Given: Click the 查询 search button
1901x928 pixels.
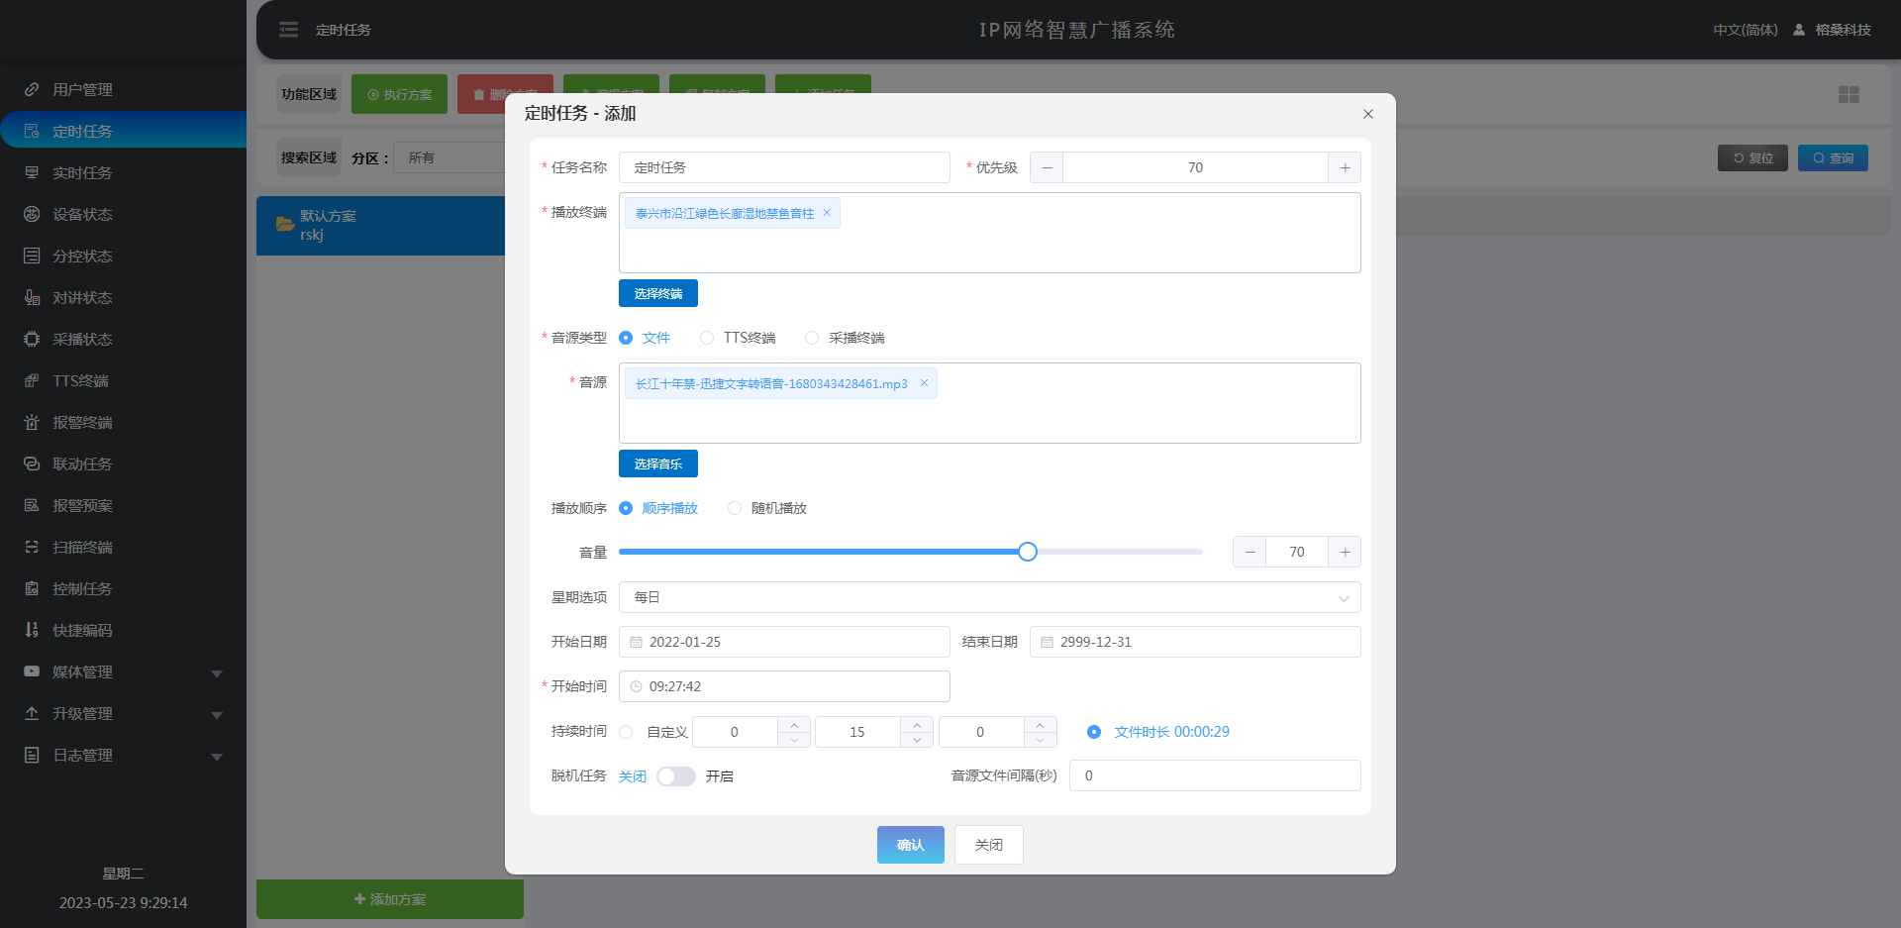Looking at the screenshot, I should point(1833,157).
